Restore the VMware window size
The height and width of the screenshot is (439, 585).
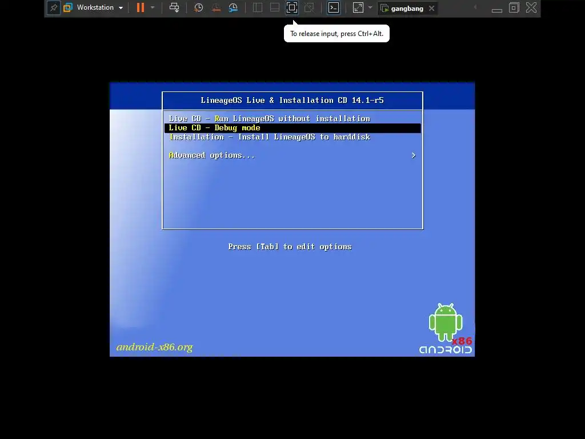[514, 7]
